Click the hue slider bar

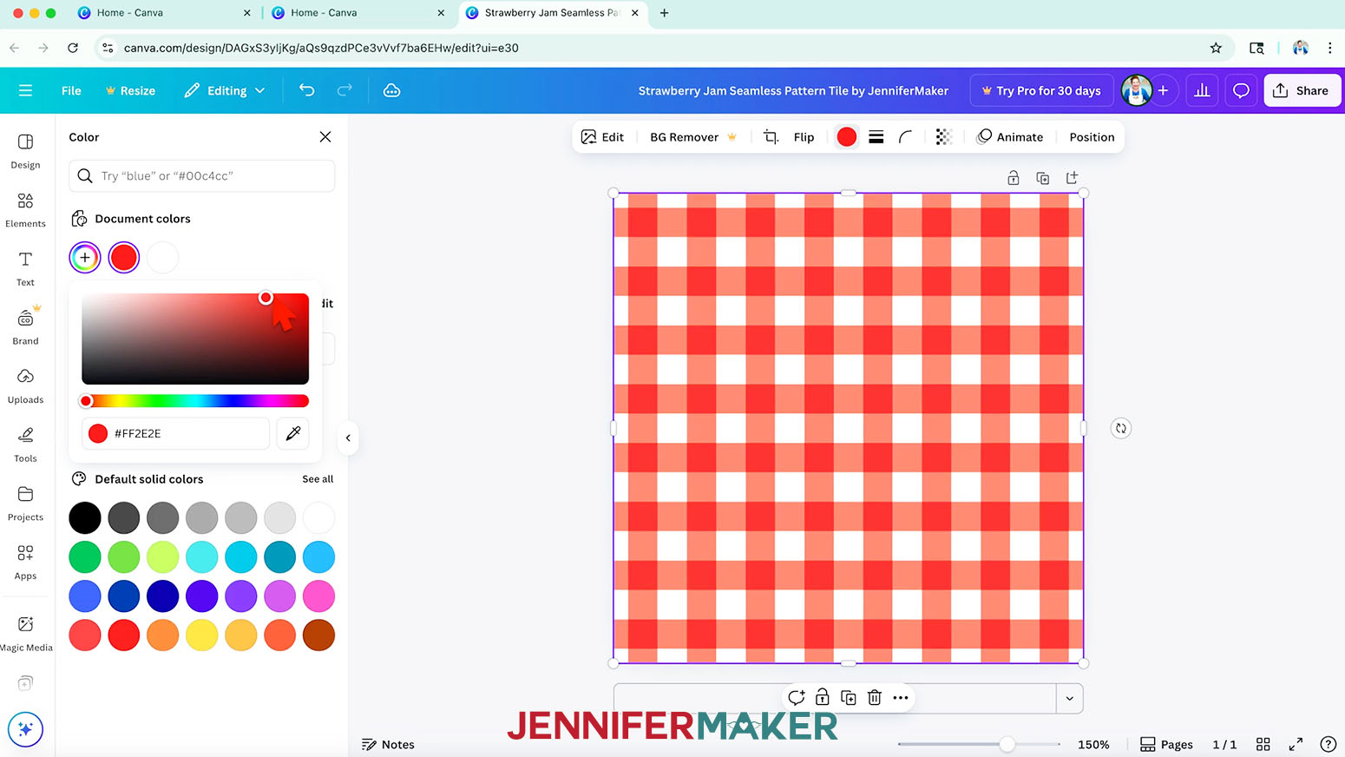click(195, 401)
